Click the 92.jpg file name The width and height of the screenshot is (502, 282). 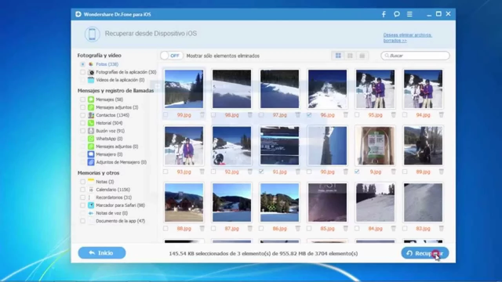tap(232, 172)
